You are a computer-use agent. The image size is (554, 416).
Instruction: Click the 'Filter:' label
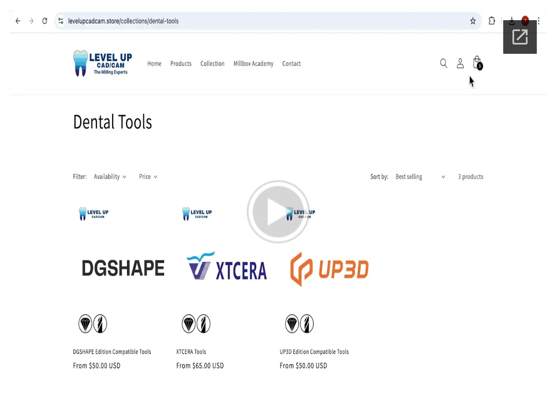(x=80, y=176)
